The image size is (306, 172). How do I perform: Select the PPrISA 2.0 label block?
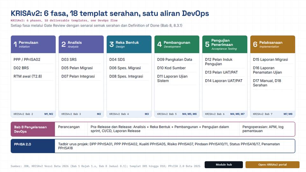pyautogui.click(x=33, y=146)
